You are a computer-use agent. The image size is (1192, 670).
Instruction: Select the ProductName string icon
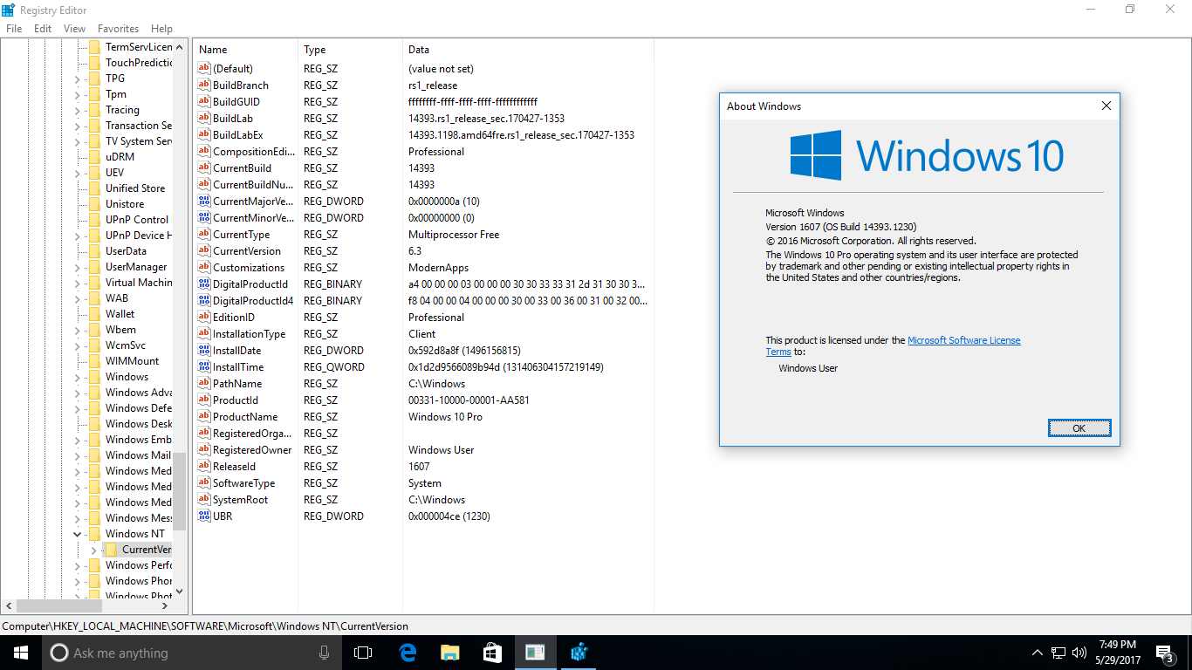click(x=204, y=417)
